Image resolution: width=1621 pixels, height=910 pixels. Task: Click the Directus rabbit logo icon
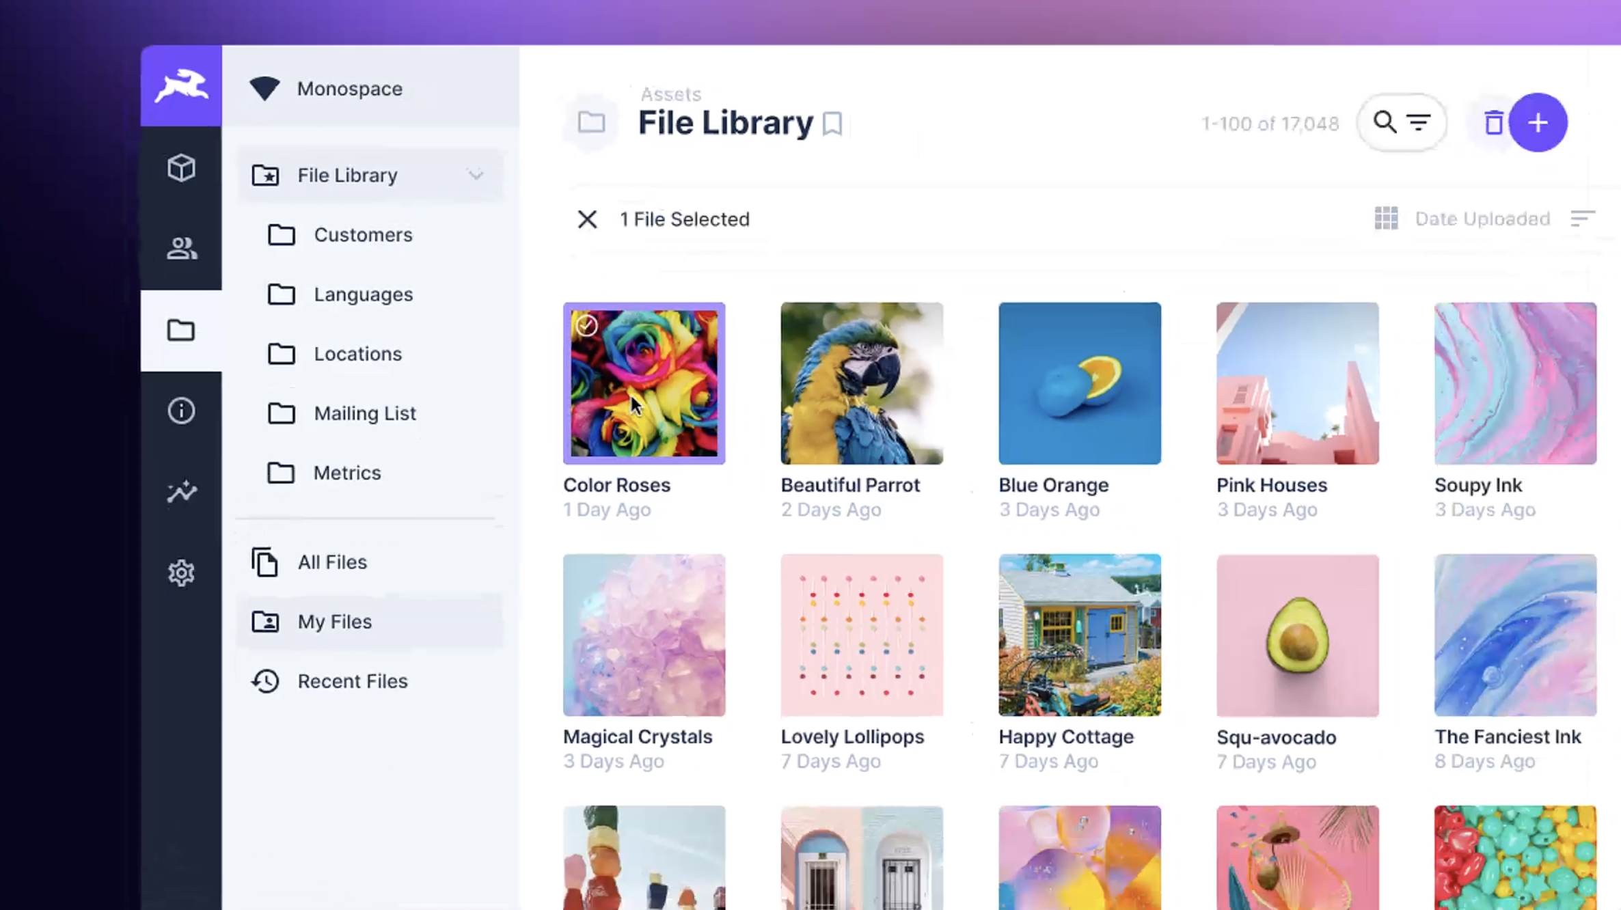click(181, 86)
